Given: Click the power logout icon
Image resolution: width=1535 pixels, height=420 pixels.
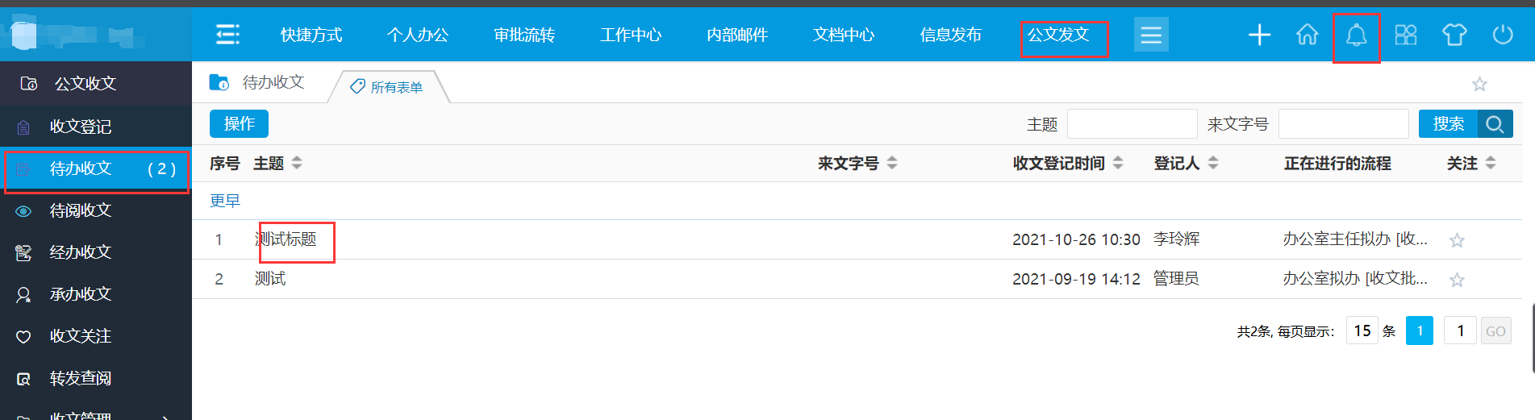Looking at the screenshot, I should coord(1502,35).
